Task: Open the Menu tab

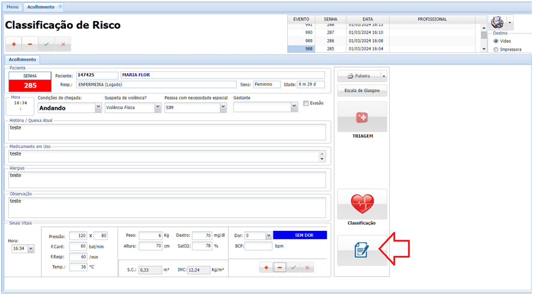Action: pyautogui.click(x=13, y=7)
